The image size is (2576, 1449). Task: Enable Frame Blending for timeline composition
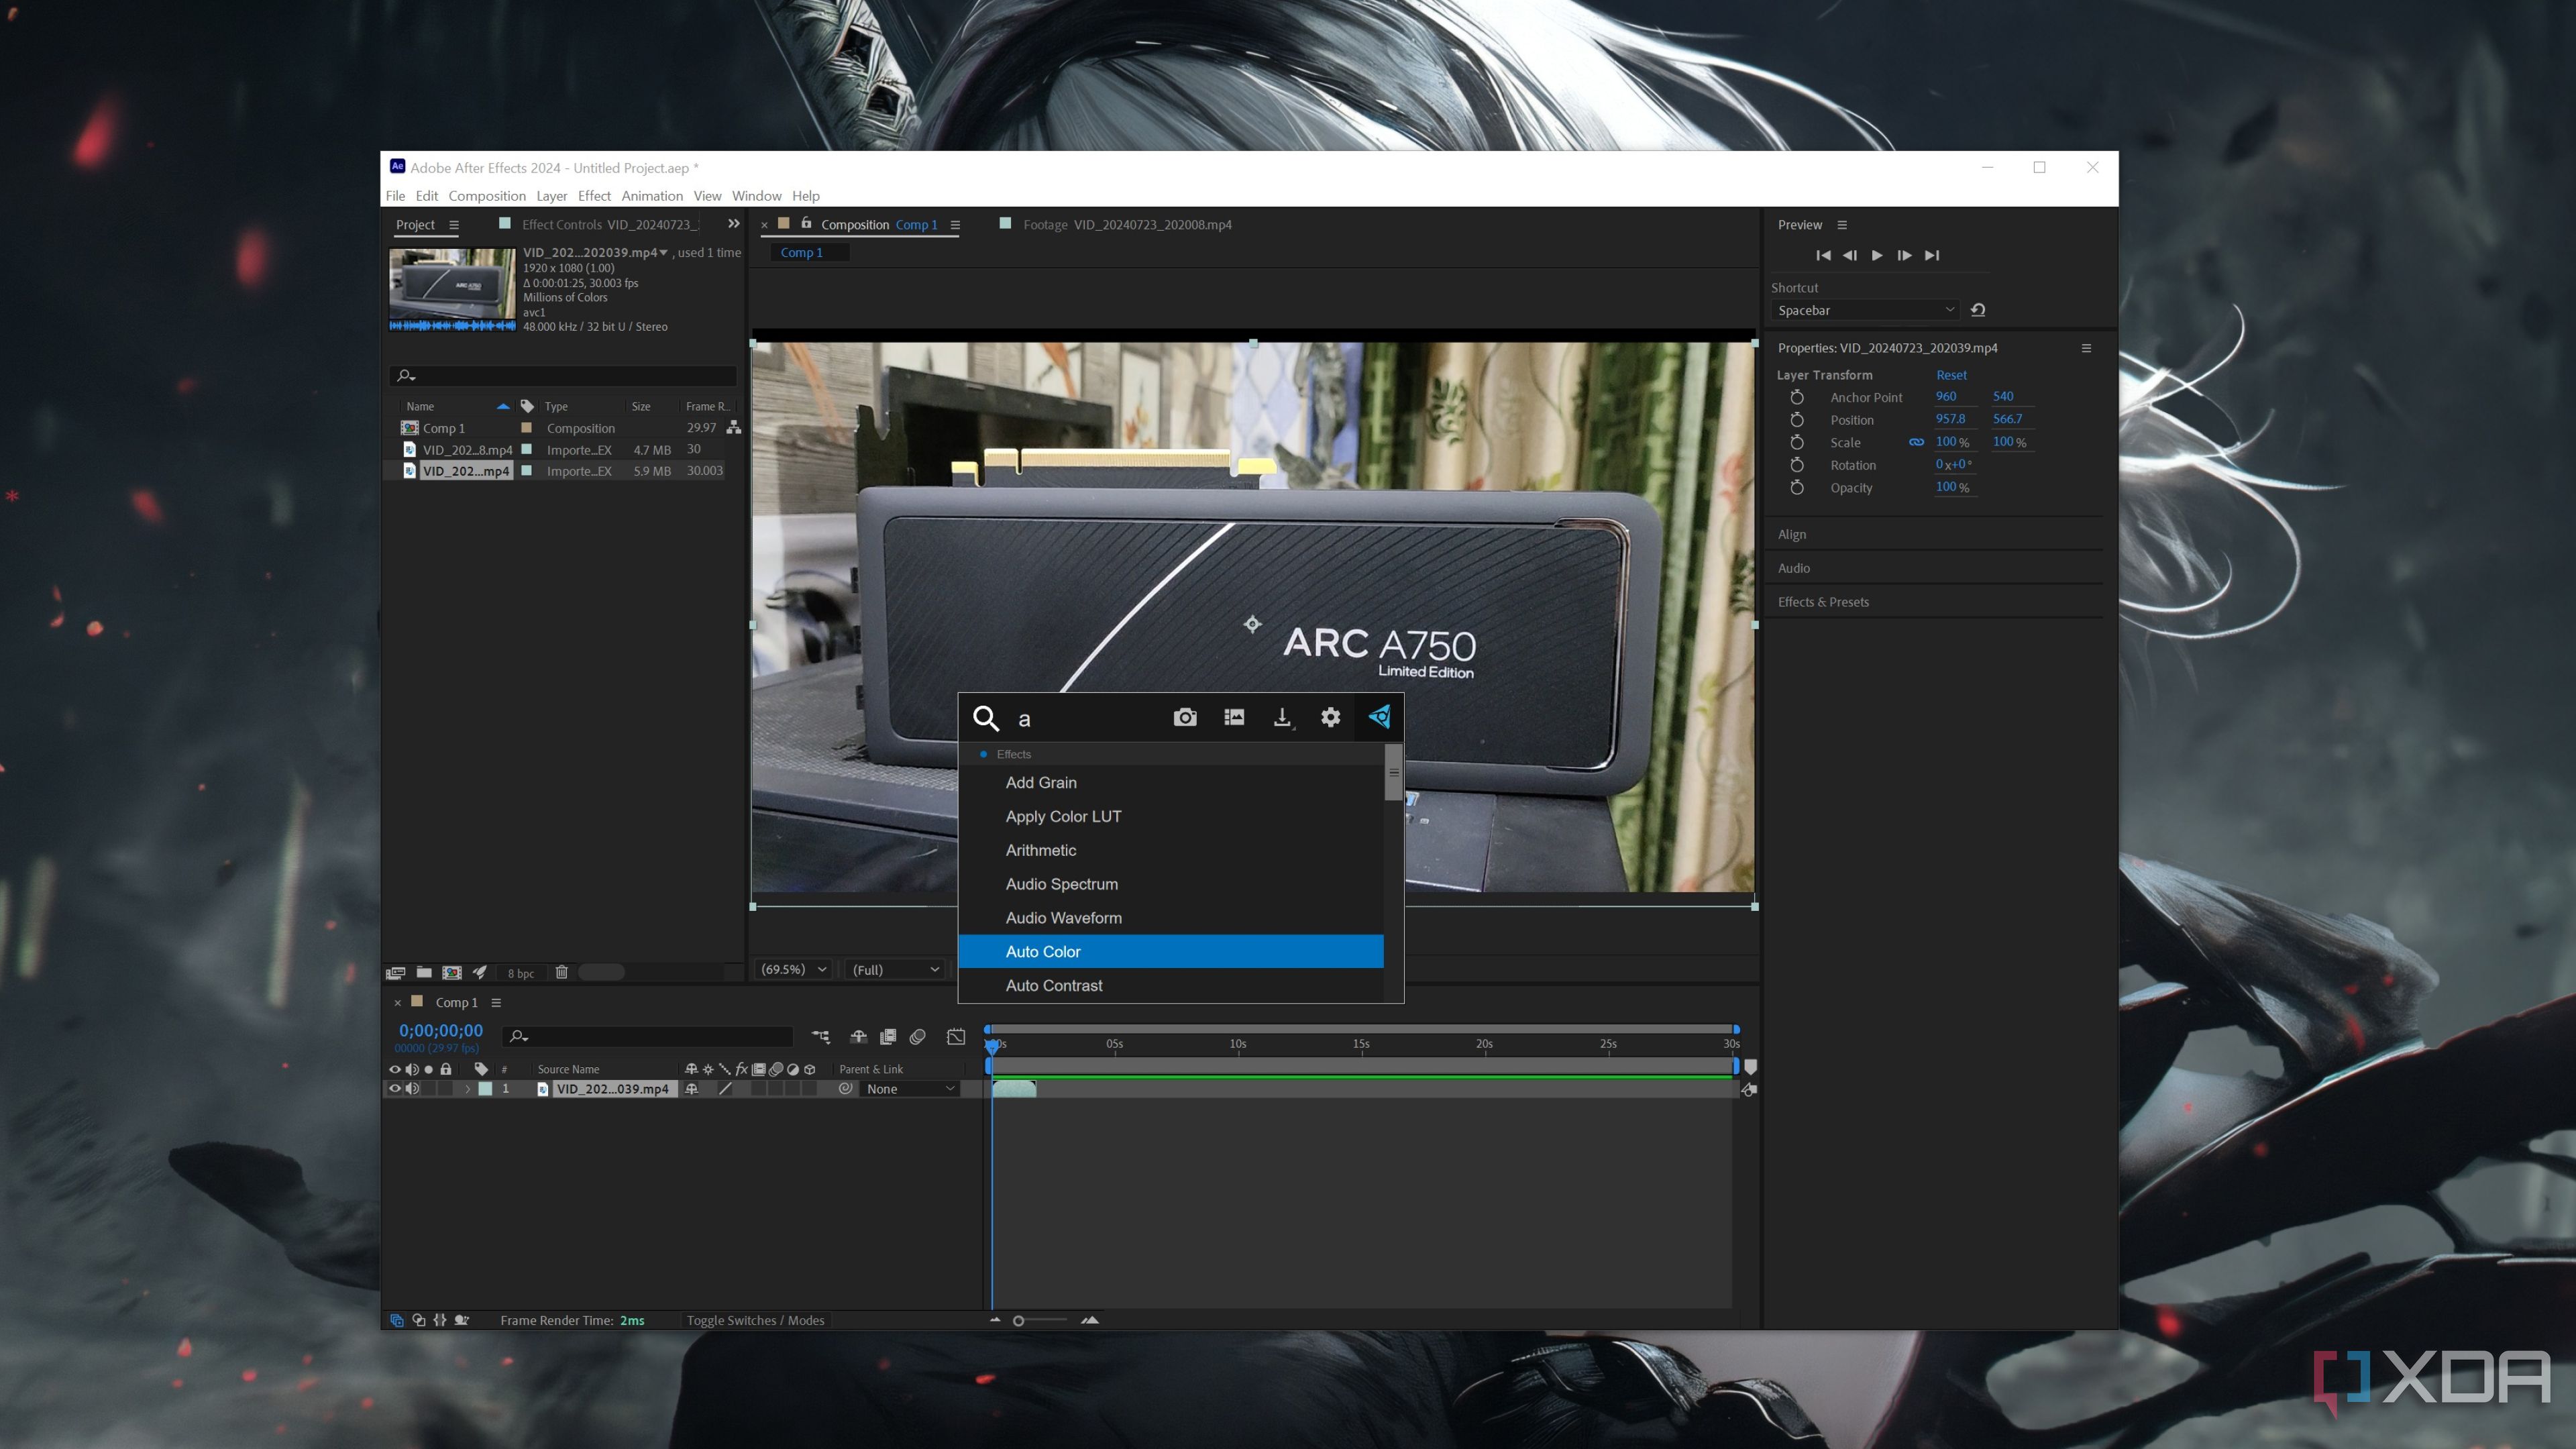click(888, 1037)
